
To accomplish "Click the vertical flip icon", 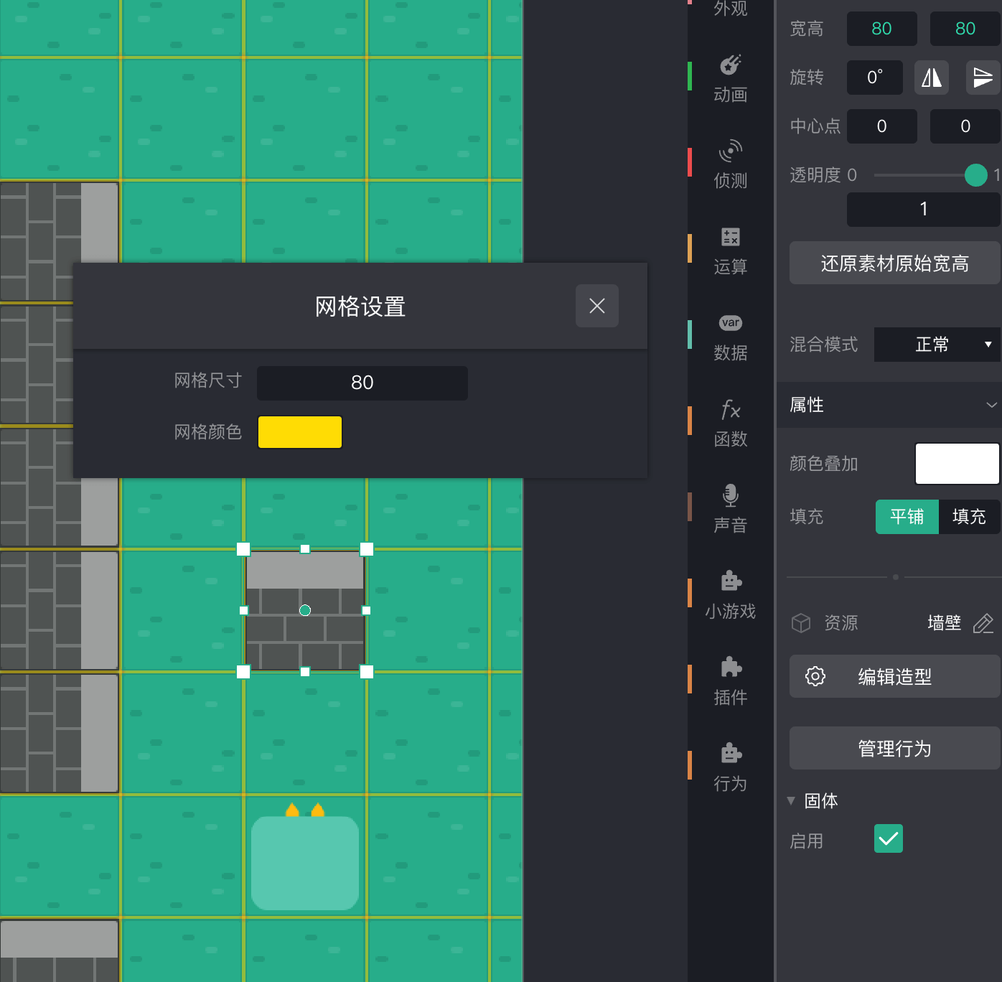I will click(x=982, y=78).
